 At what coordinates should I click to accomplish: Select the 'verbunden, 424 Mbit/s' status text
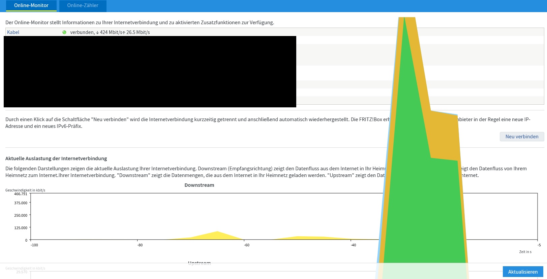[x=110, y=32]
